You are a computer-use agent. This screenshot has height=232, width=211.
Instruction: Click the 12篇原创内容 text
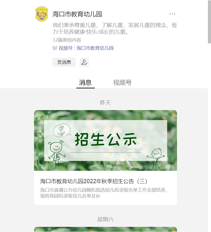pyautogui.click(x=67, y=40)
